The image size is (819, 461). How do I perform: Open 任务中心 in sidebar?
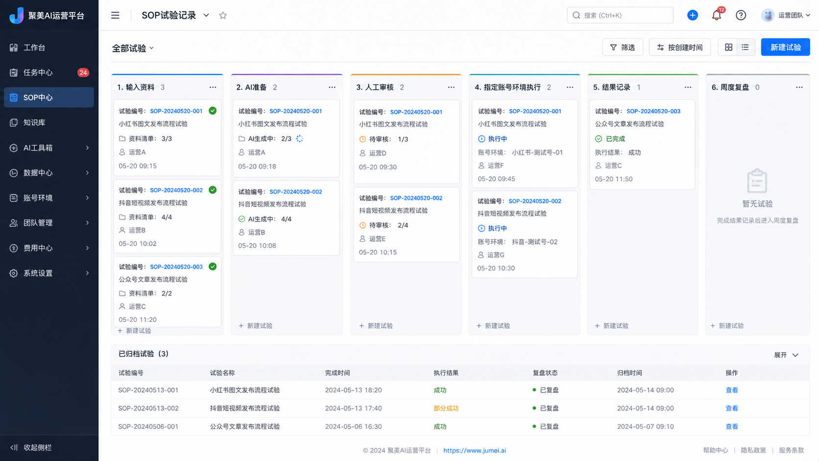49,72
